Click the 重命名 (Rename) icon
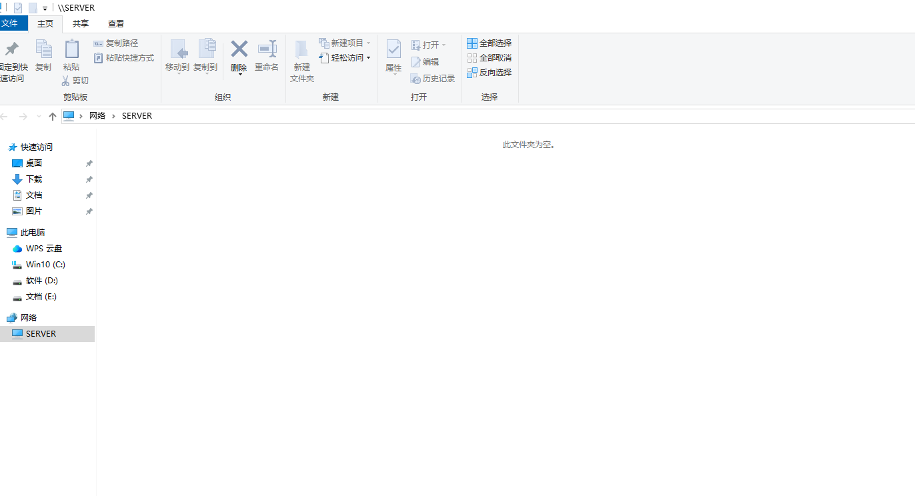The height and width of the screenshot is (496, 915). (267, 49)
